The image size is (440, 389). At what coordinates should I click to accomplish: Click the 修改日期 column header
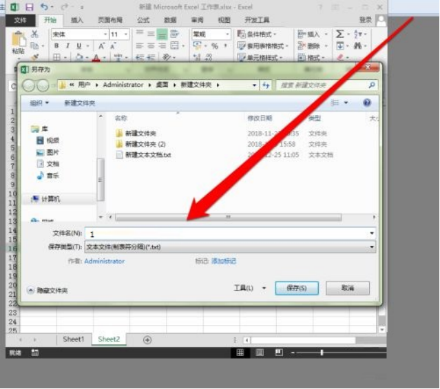[260, 118]
